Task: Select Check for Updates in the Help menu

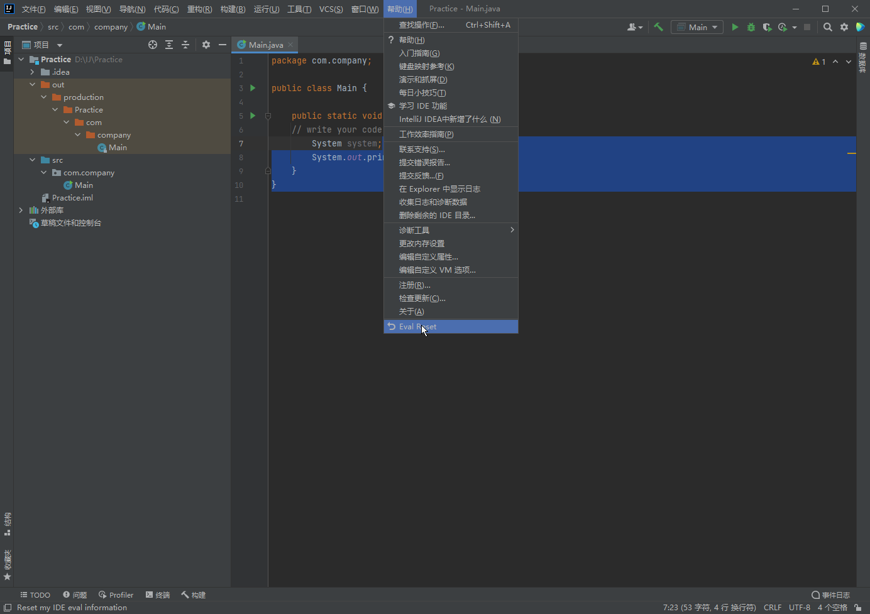Action: (451, 299)
